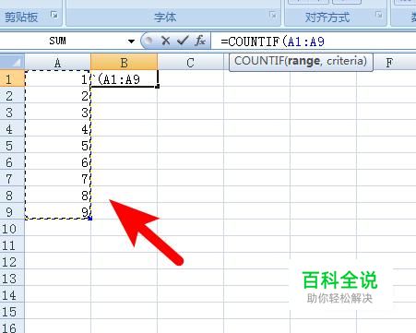Select column F header
Image resolution: width=416 pixels, height=333 pixels.
pyautogui.click(x=389, y=63)
